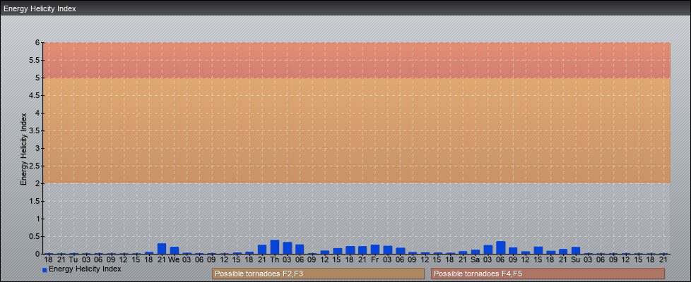
Task: Click the 2 value on y-axis
Action: 38,183
